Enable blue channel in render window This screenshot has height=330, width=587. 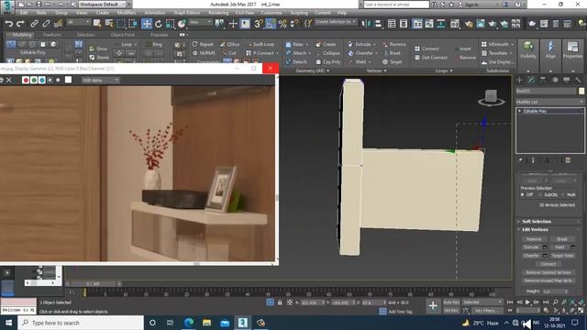click(41, 80)
